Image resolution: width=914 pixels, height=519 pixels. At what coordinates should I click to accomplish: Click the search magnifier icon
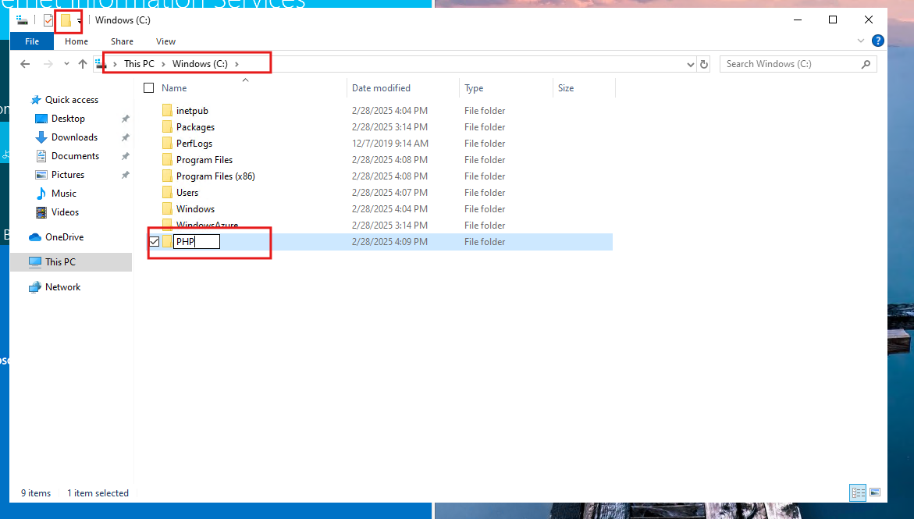866,64
